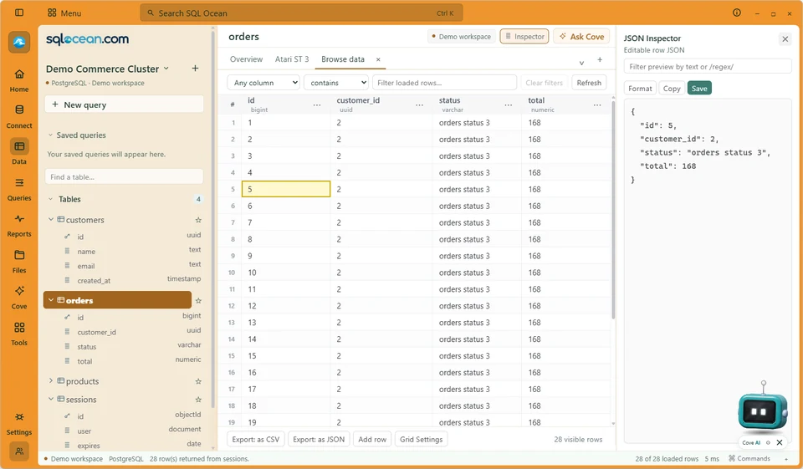Star the orders table
Viewport: 803px width, 469px height.
pos(198,301)
